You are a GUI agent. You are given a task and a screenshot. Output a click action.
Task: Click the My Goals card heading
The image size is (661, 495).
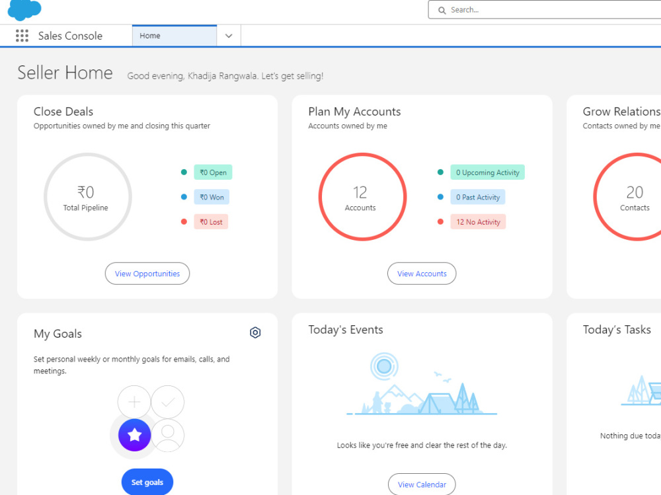(58, 334)
